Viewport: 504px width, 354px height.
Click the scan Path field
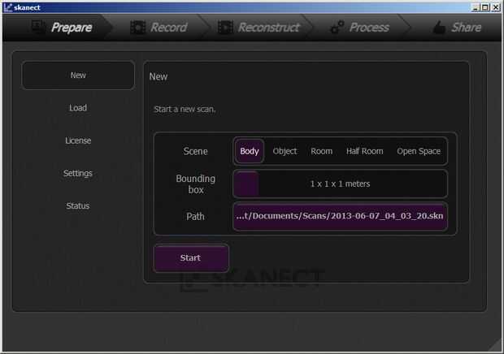[341, 216]
